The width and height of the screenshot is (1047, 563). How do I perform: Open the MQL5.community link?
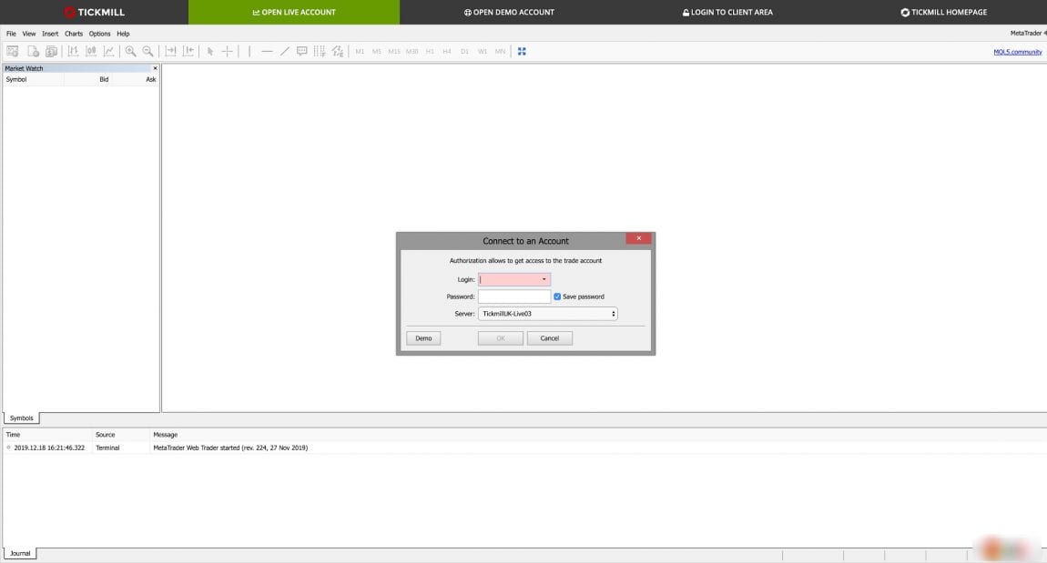pos(1017,52)
